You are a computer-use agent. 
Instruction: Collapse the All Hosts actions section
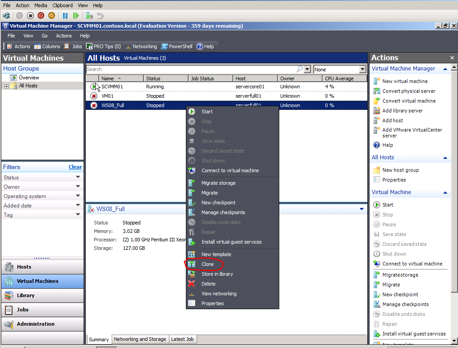(445, 158)
